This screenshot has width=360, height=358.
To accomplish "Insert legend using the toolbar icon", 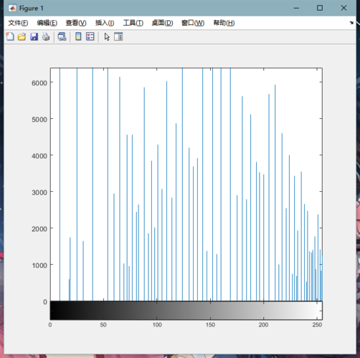I will (x=90, y=37).
